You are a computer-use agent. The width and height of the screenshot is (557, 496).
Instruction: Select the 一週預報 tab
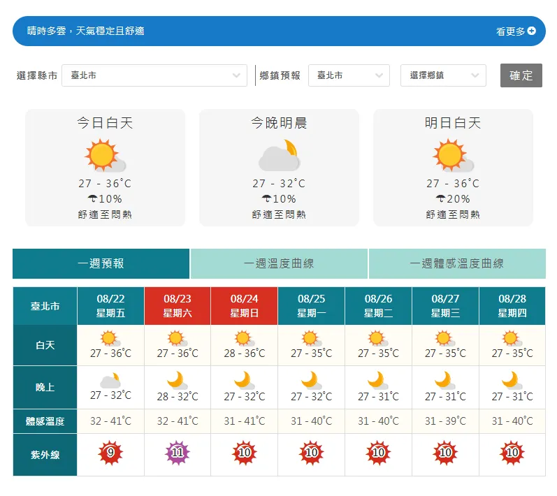(x=101, y=263)
